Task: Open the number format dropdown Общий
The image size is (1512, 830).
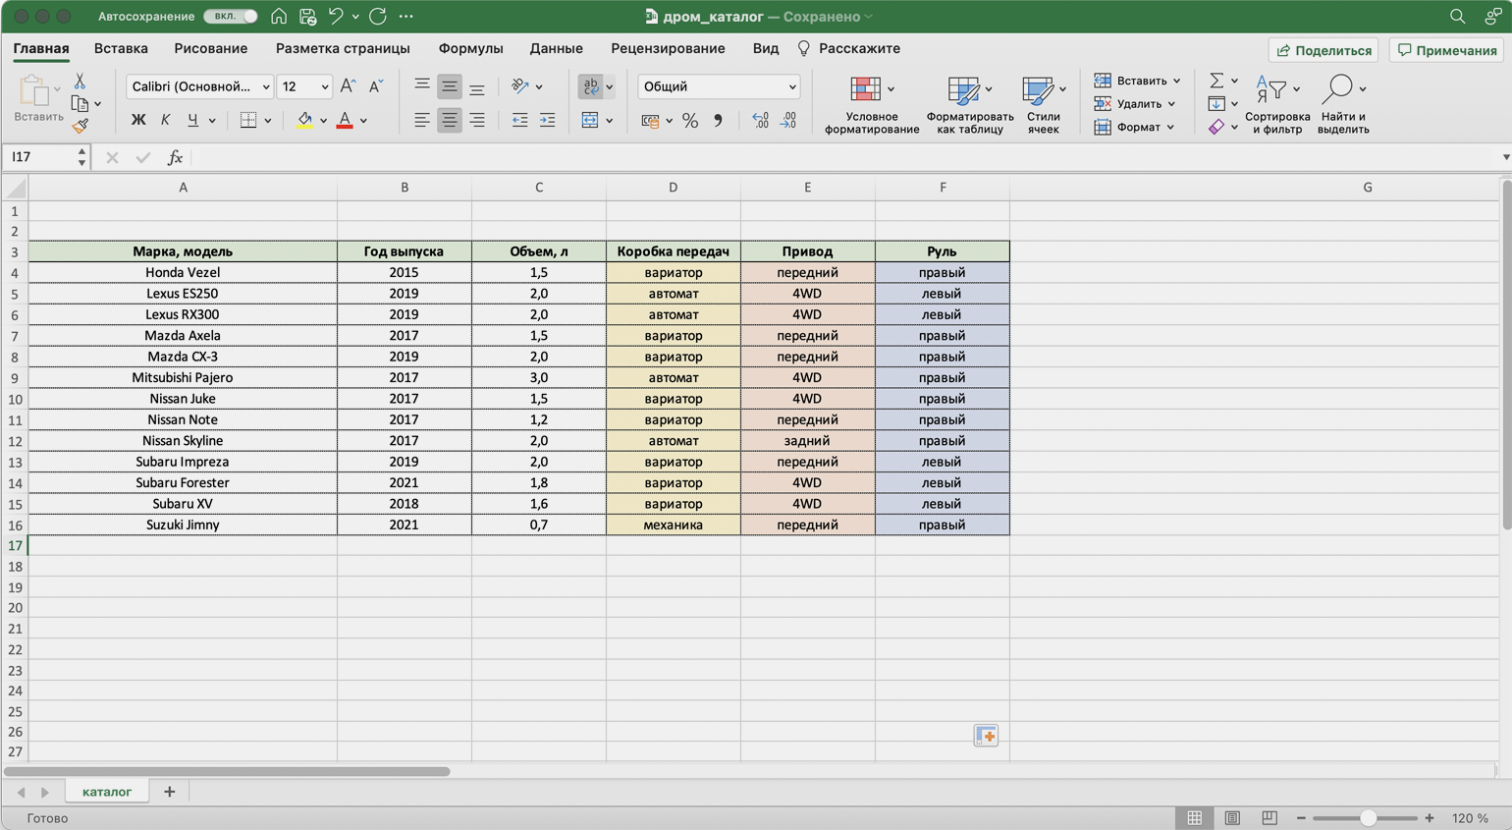Action: click(719, 86)
